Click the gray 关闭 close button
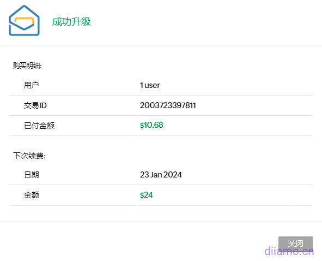 [x=295, y=244]
